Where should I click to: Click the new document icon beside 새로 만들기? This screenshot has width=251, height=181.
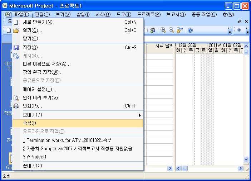[16, 22]
